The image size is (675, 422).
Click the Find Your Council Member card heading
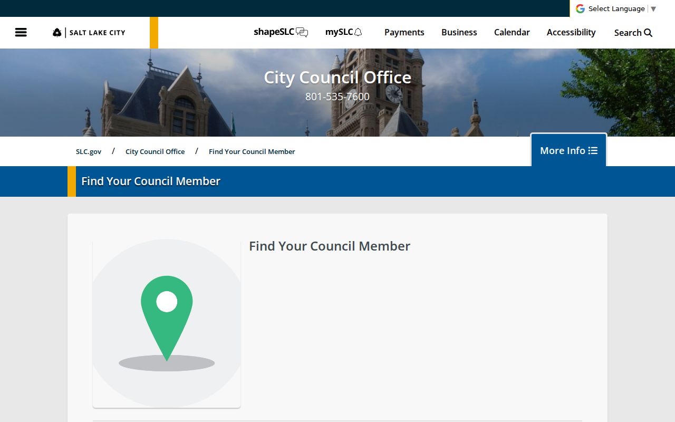(330, 246)
